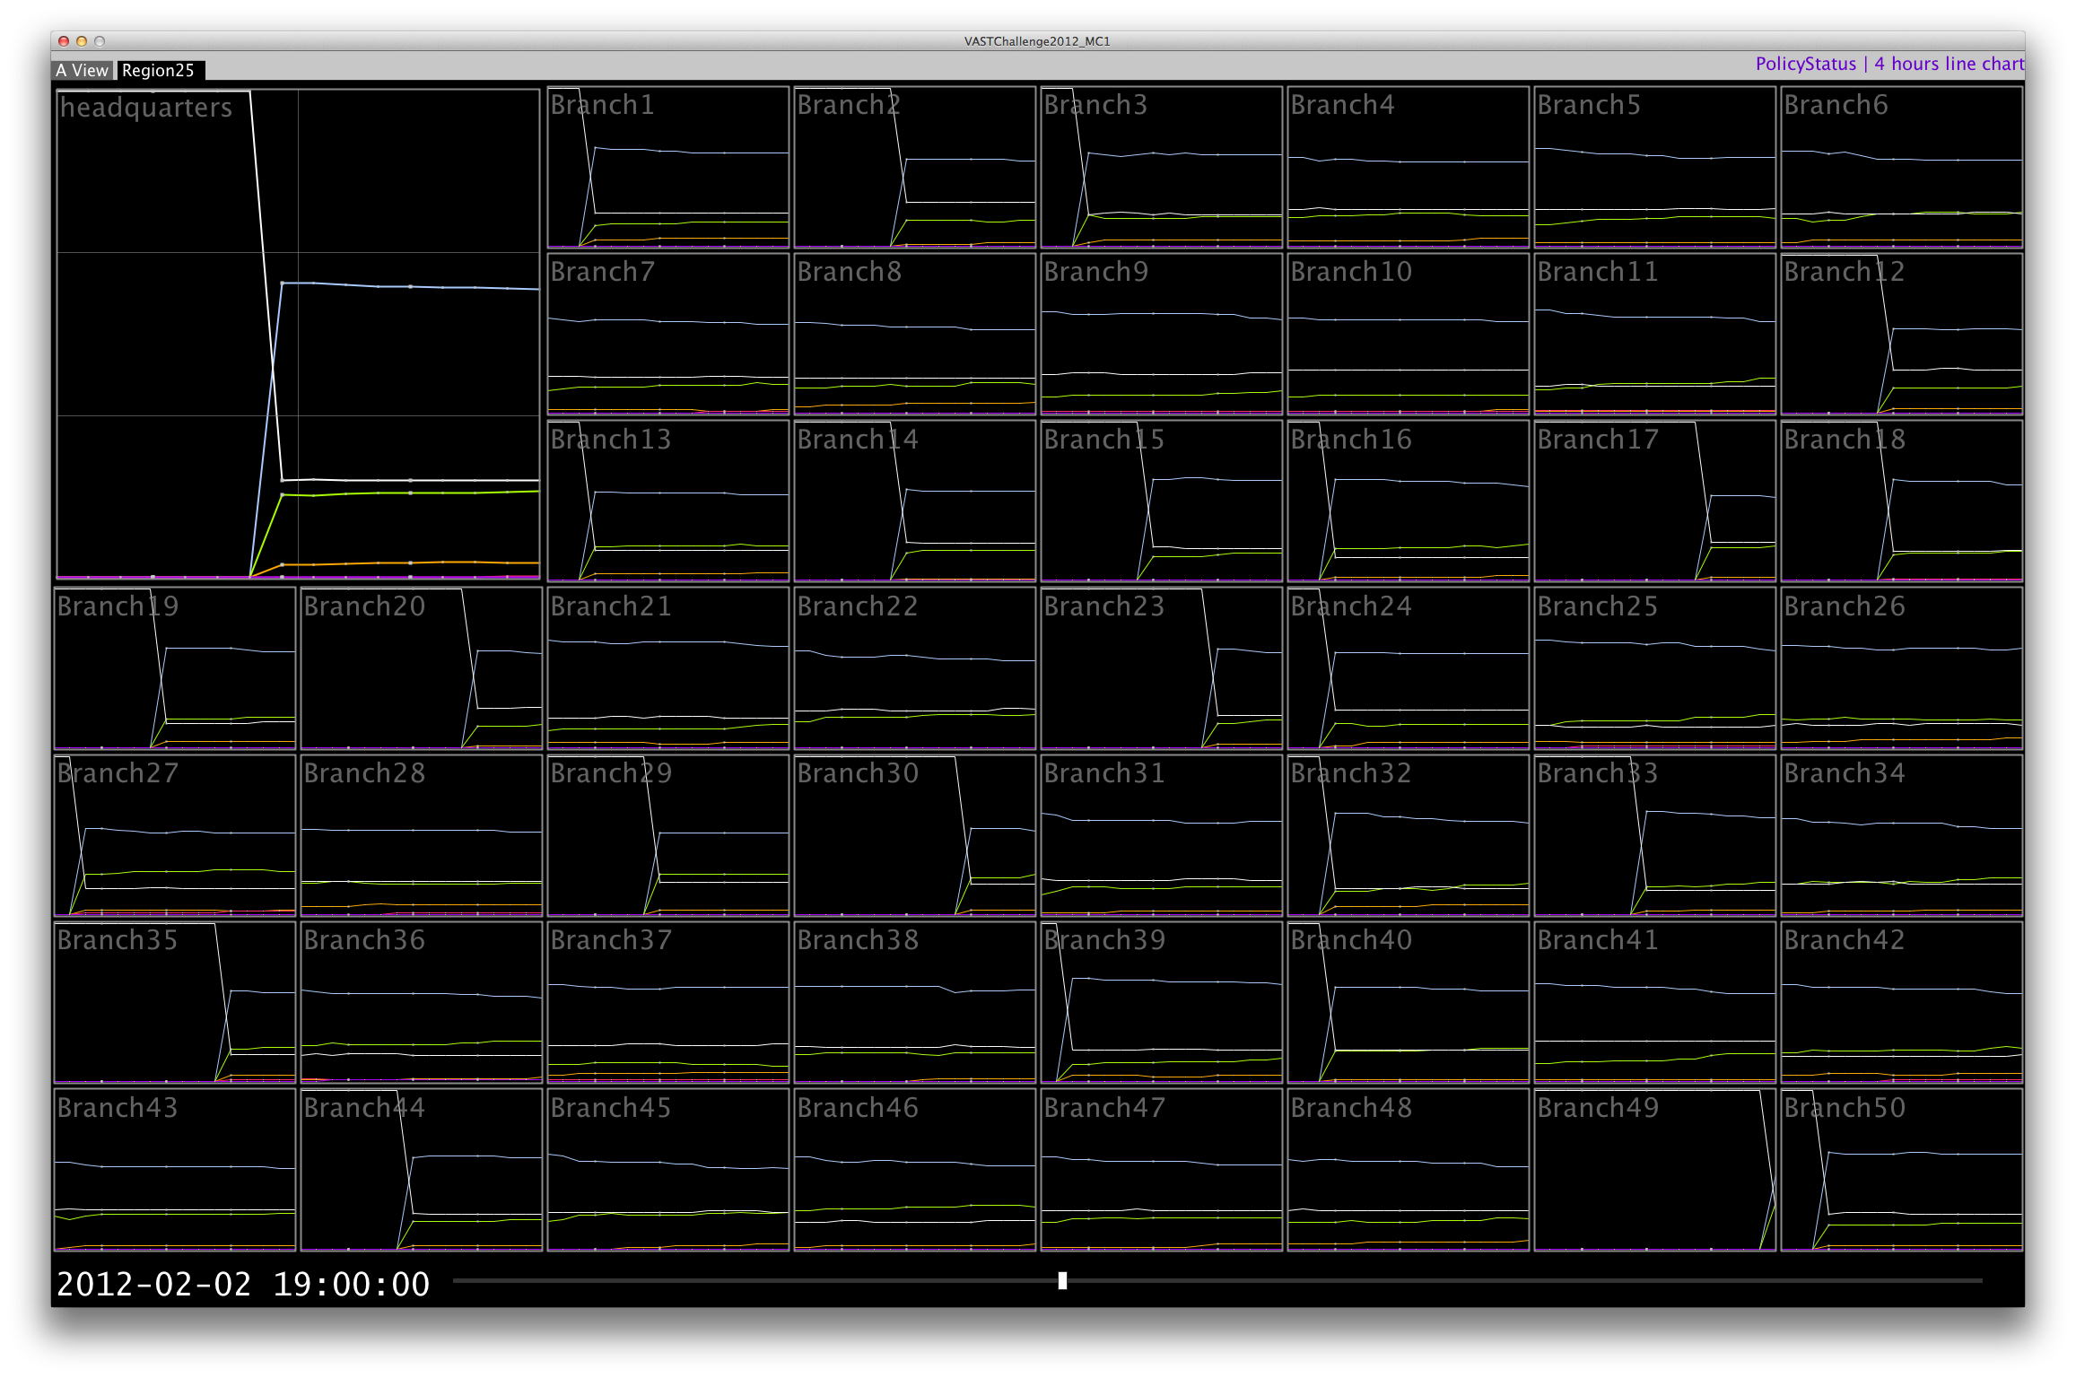This screenshot has height=1378, width=2076.
Task: View the Branch45 chart
Action: [668, 1170]
